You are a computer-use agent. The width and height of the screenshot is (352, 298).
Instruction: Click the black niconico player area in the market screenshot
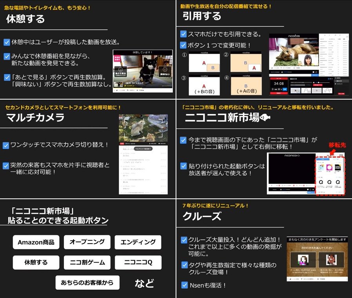click(x=292, y=169)
